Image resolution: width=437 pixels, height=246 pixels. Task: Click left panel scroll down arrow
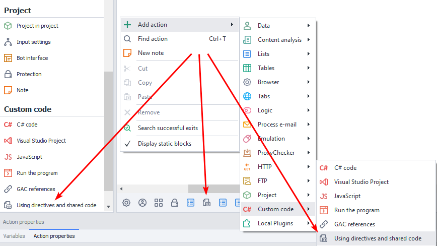pos(108,206)
